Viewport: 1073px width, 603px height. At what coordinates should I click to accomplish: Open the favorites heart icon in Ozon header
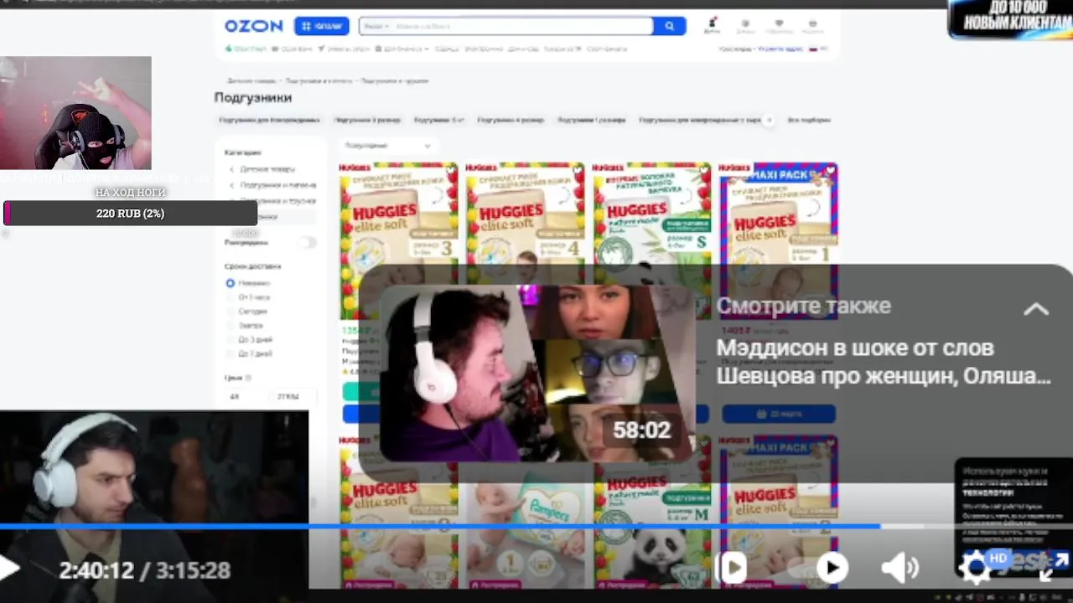[779, 26]
